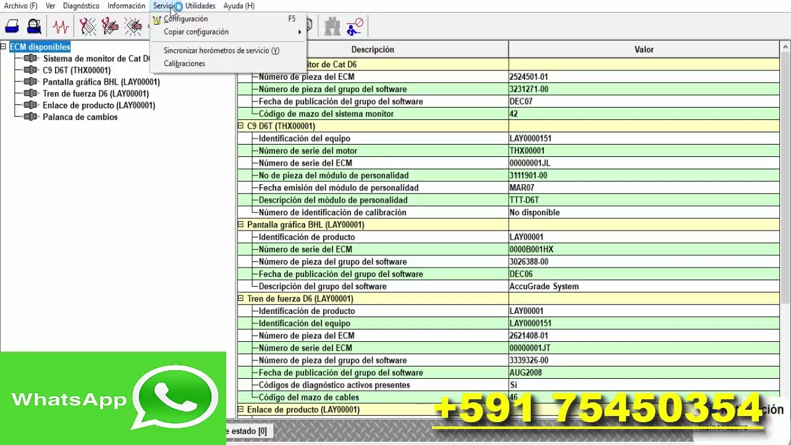Open the Ayuda (H) menu
The image size is (791, 445).
tap(239, 6)
